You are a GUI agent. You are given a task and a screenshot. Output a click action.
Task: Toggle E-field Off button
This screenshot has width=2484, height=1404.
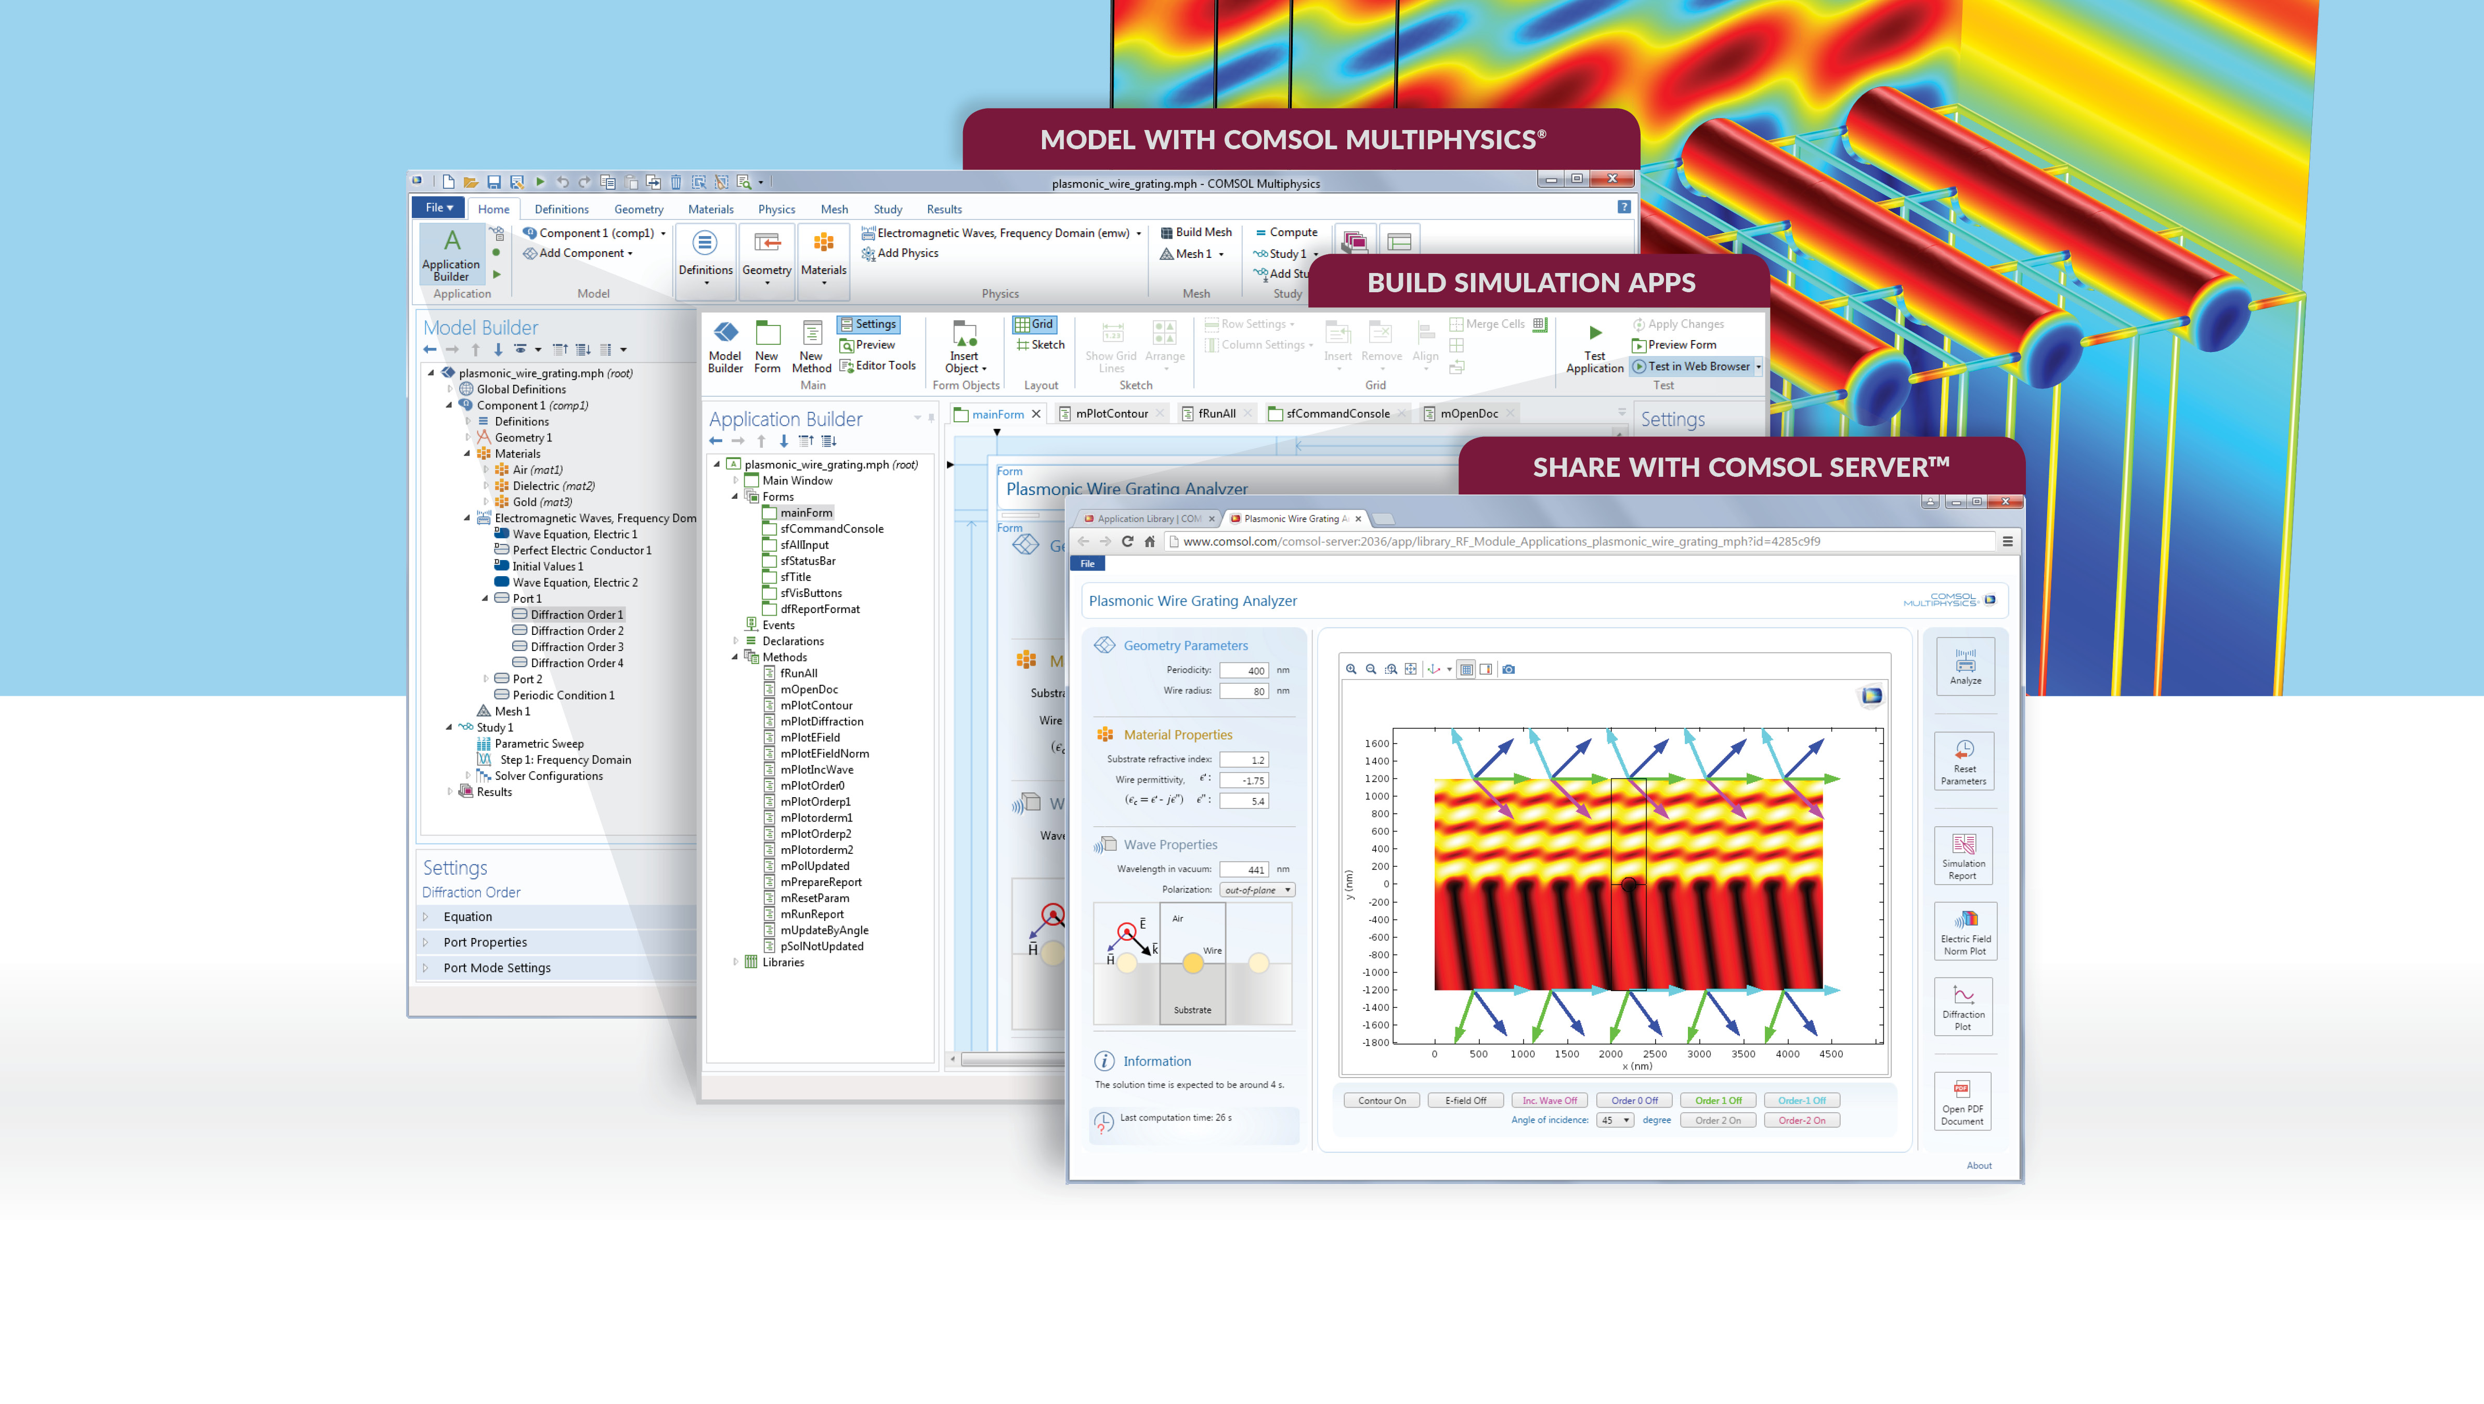pyautogui.click(x=1466, y=1100)
